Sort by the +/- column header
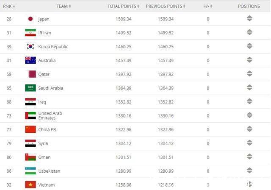Viewport: 271px width, 190px height. (208, 6)
